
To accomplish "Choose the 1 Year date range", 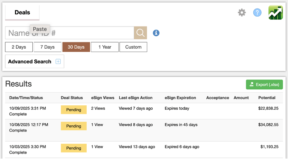I will pos(105,47).
